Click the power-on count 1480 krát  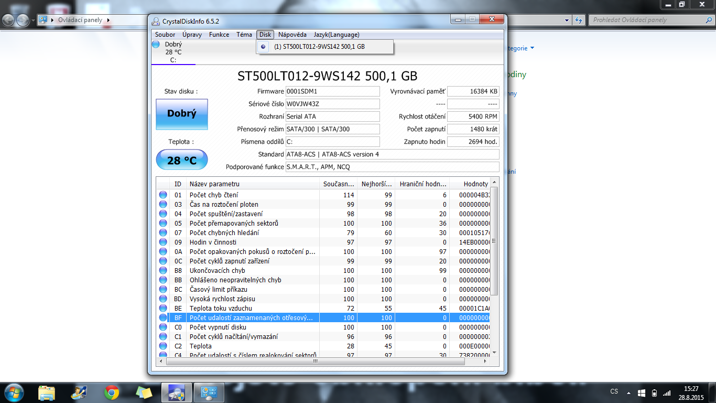(x=473, y=129)
